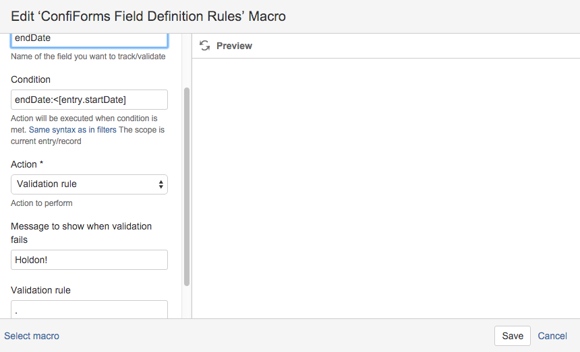
Task: Click the Save button
Action: click(x=513, y=336)
